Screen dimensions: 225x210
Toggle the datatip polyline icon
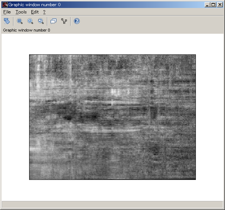point(64,21)
